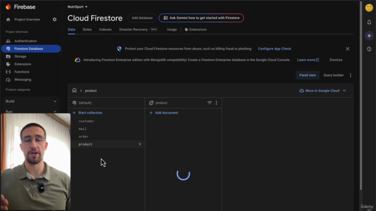Select the mail collection
This screenshot has width=376, height=211.
click(82, 129)
